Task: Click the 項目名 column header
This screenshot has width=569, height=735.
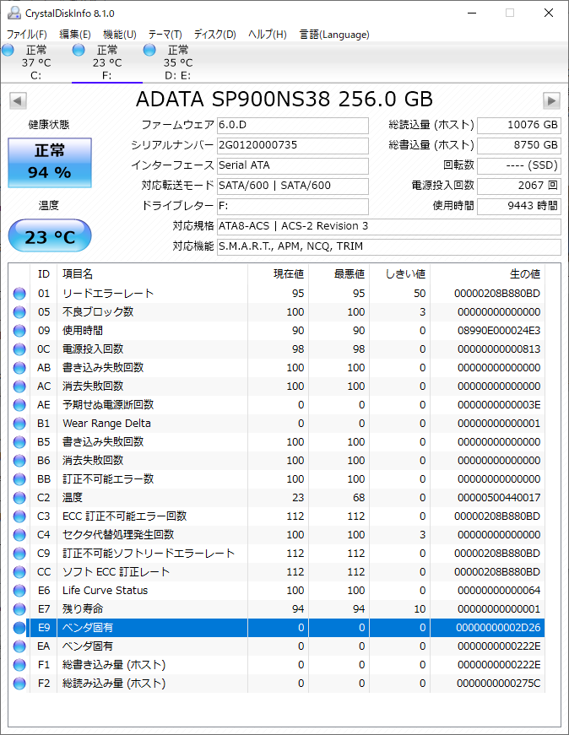Action: [x=153, y=273]
